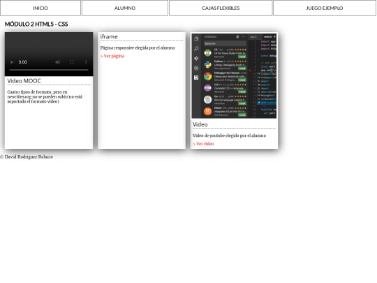Click the 'Cuatro tipos de formato' description text
Viewport: 377px width, 283px height.
[x=45, y=96]
